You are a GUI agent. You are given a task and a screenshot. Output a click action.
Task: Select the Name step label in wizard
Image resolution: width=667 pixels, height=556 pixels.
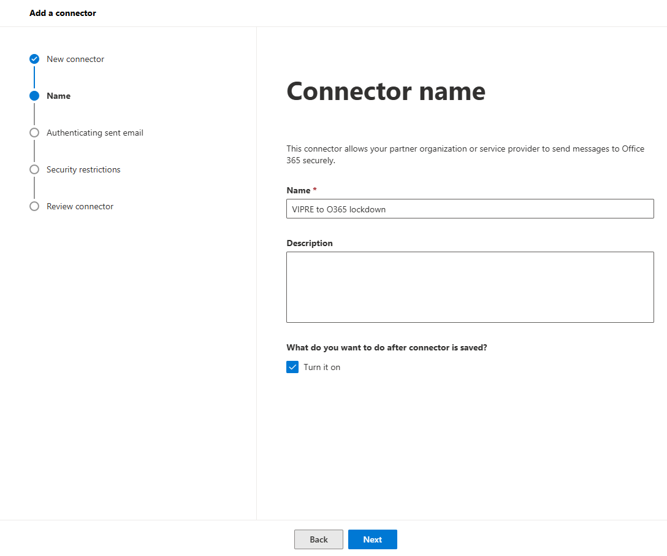click(58, 96)
